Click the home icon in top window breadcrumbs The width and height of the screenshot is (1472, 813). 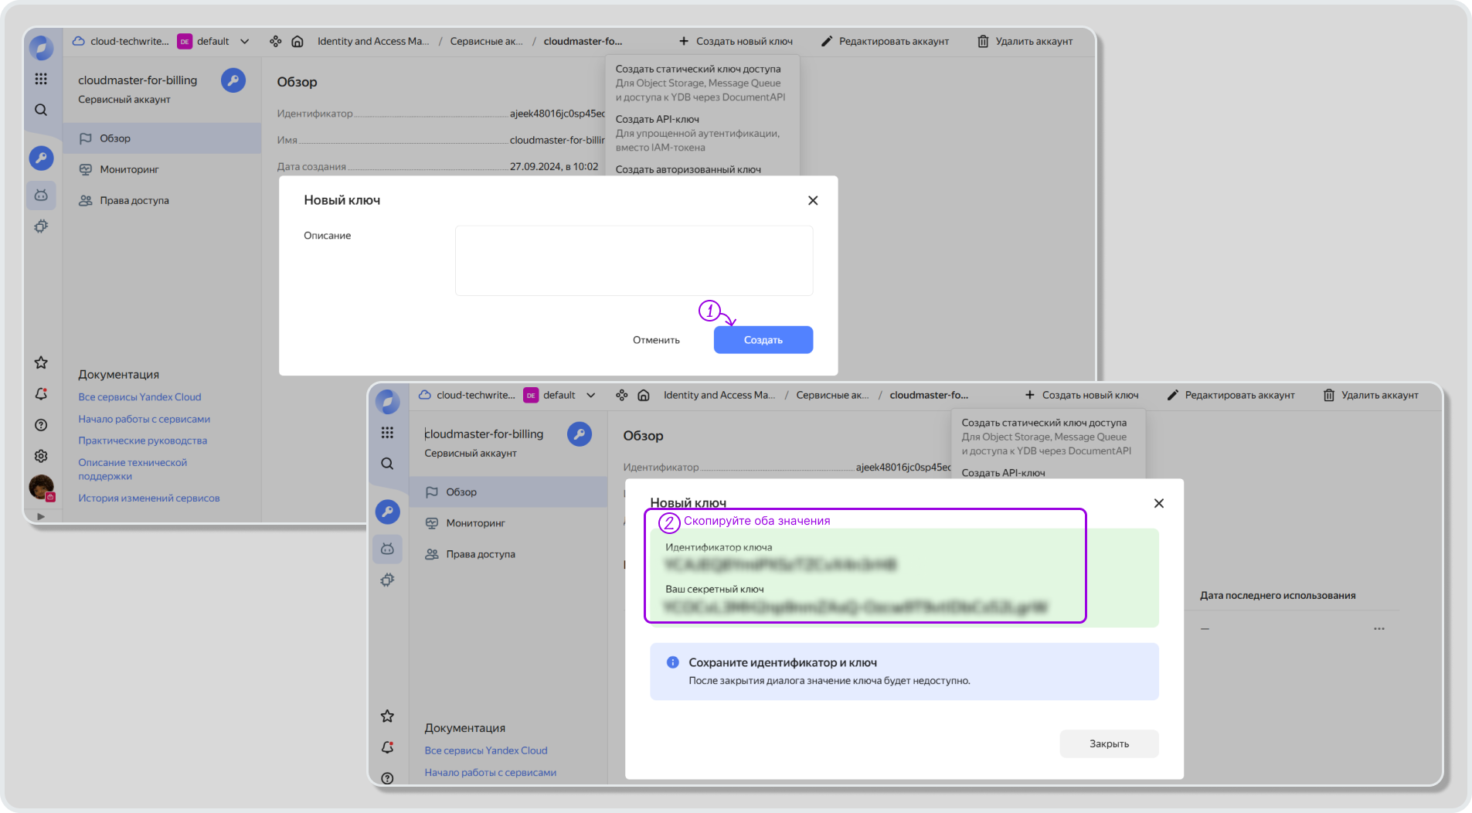pyautogui.click(x=297, y=42)
